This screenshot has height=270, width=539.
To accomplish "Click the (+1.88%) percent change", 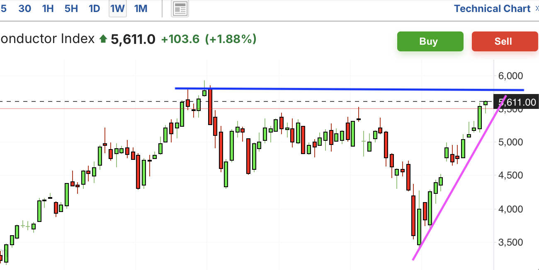I will [231, 39].
